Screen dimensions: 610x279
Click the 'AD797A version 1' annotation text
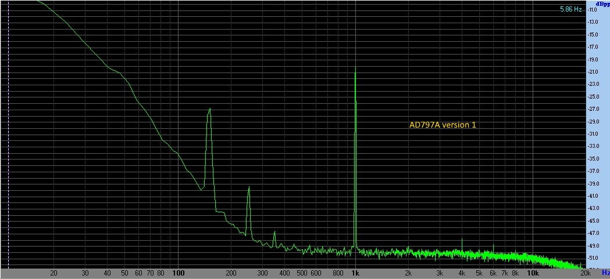click(443, 125)
